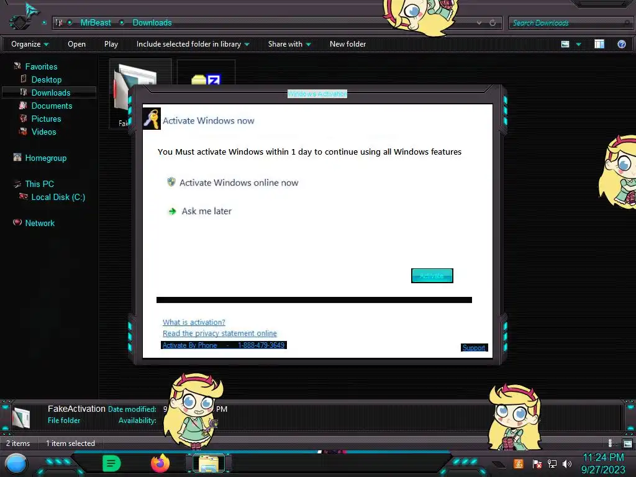636x477 pixels.
Task: Click New folder in toolbar
Action: [x=348, y=44]
